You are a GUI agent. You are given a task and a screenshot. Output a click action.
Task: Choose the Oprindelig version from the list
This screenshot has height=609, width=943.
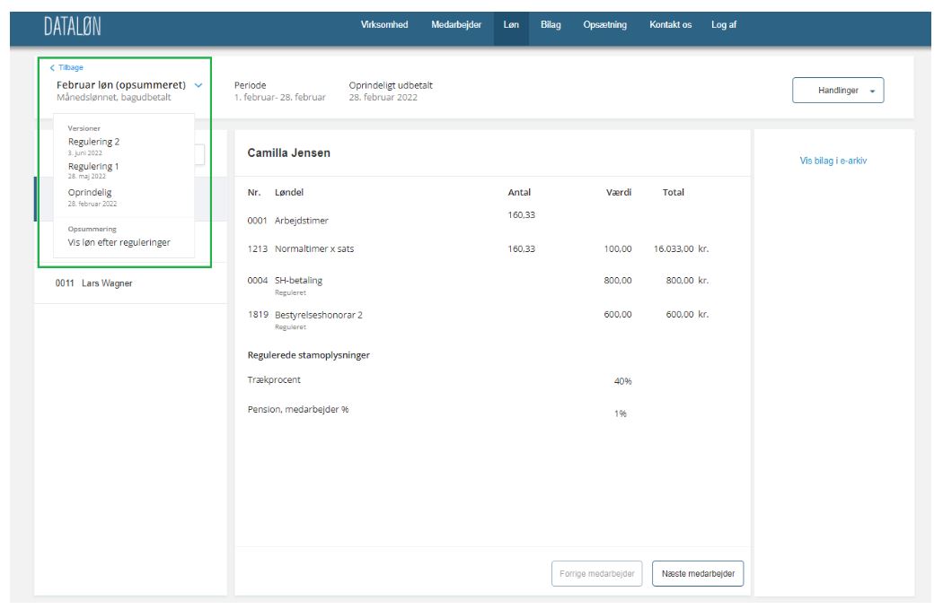(90, 193)
